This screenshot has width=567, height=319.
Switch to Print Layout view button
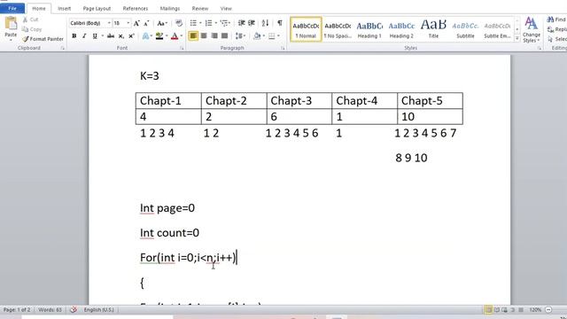click(x=488, y=310)
